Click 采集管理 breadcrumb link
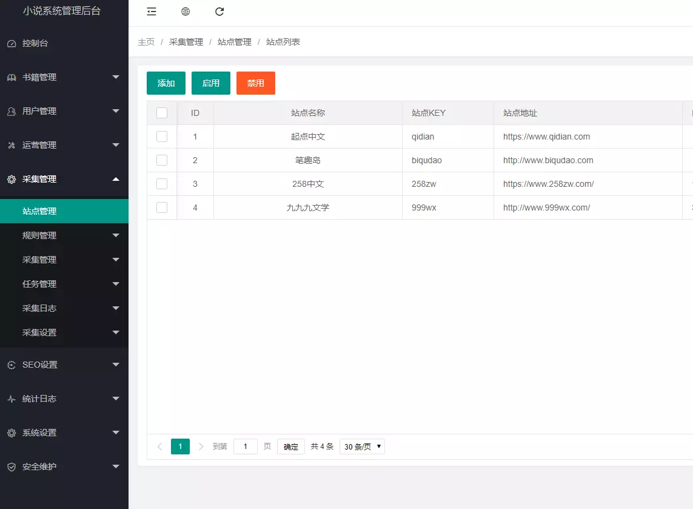693x509 pixels. coord(186,42)
